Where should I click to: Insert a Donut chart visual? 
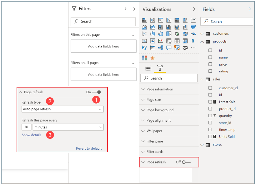point(161,34)
